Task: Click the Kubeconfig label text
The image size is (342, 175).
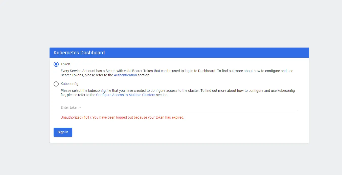Action: click(x=70, y=84)
